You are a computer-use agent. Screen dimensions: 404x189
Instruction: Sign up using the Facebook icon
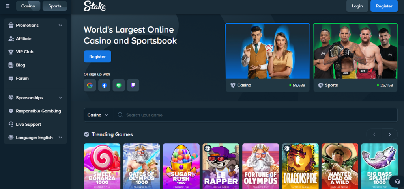(x=104, y=85)
